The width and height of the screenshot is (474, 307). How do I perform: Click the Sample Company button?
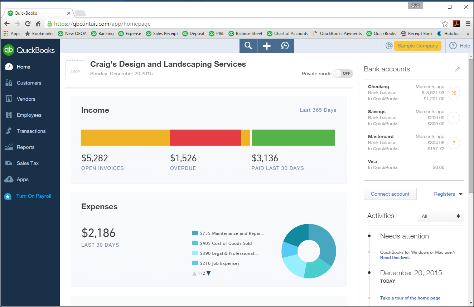pos(418,46)
